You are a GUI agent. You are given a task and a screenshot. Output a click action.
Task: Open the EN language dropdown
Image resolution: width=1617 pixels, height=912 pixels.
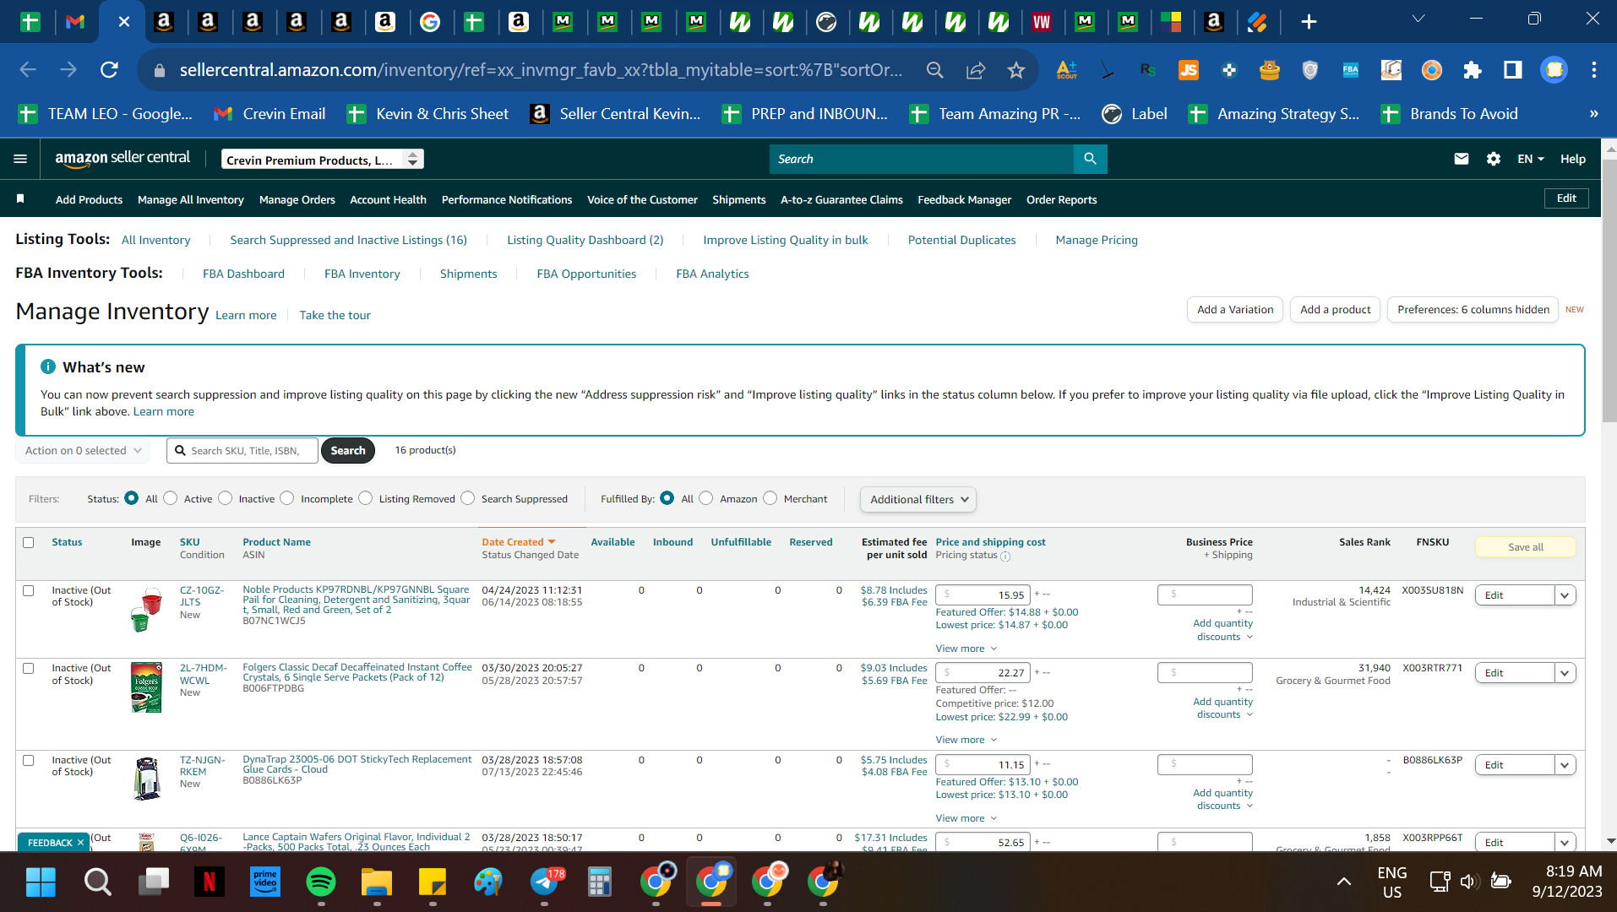click(x=1530, y=159)
